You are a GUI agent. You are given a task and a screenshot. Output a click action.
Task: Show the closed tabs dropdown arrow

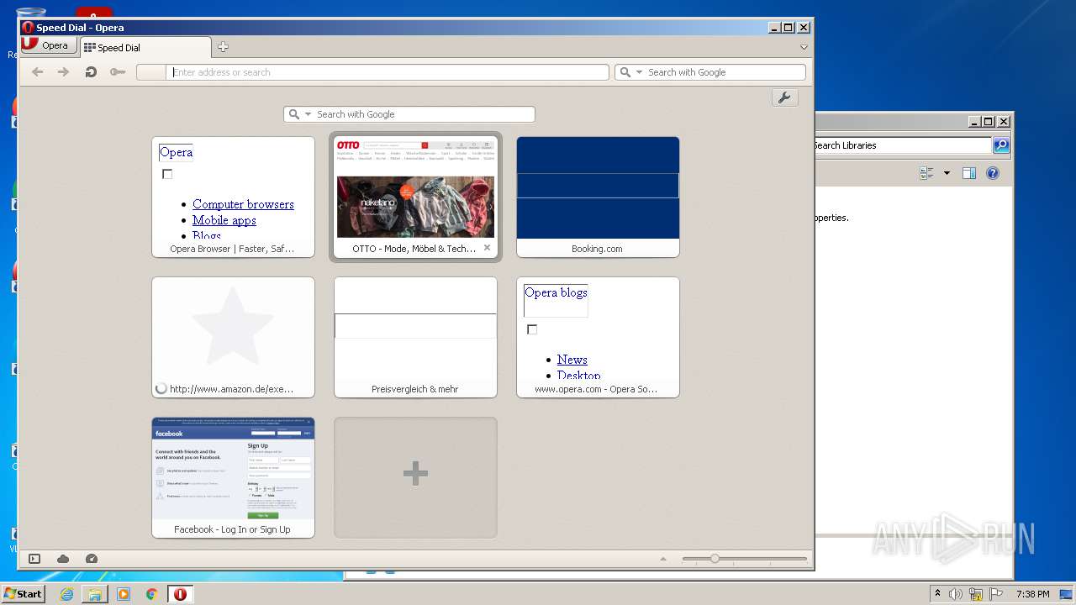pos(804,48)
